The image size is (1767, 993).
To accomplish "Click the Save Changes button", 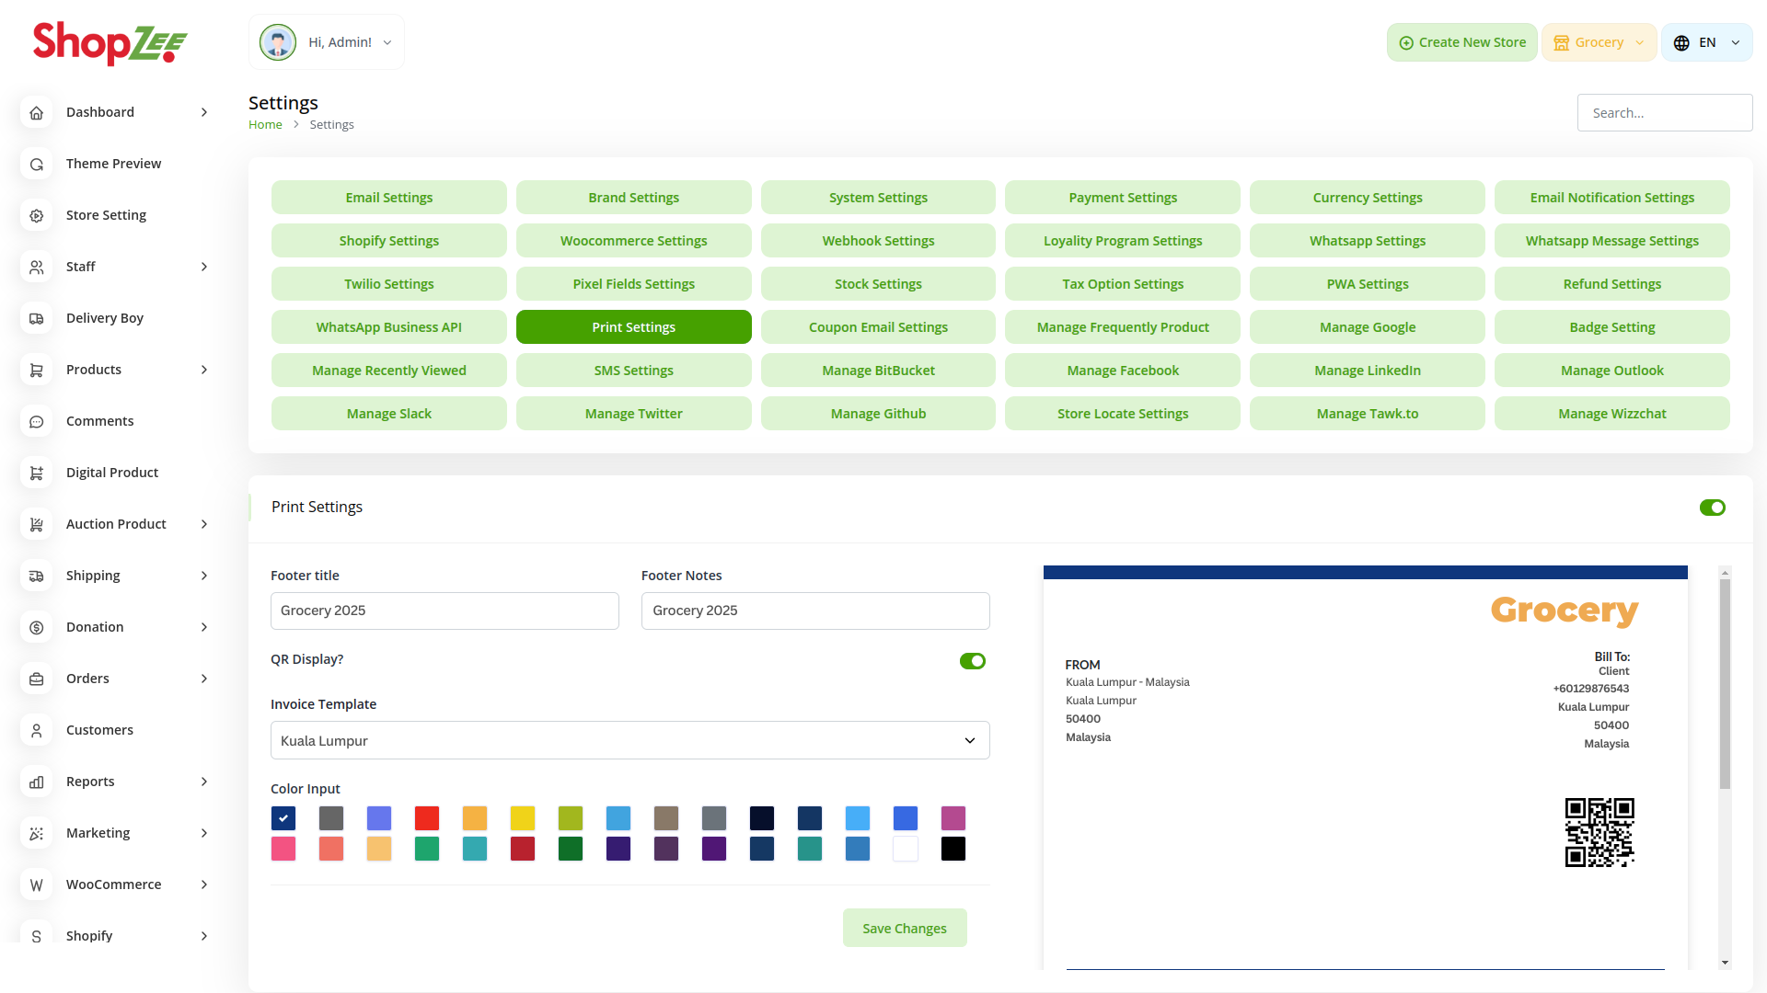I will coord(904,928).
